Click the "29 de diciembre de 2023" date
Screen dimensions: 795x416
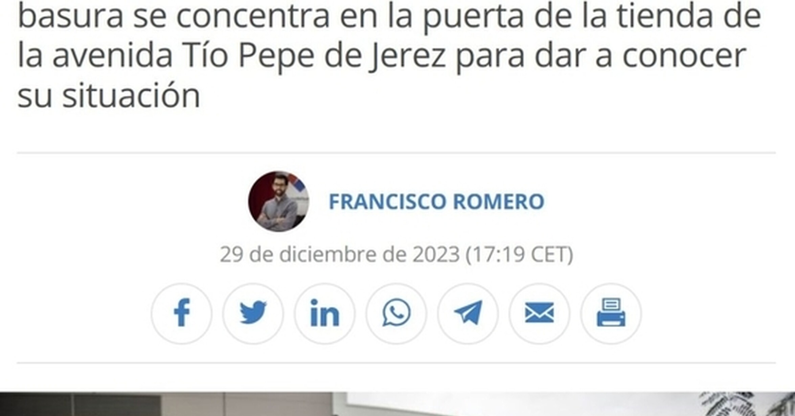tap(340, 254)
